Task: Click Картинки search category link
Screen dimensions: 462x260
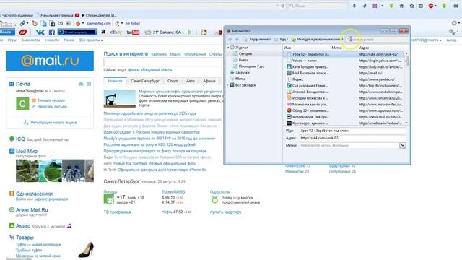Action: pos(159,54)
